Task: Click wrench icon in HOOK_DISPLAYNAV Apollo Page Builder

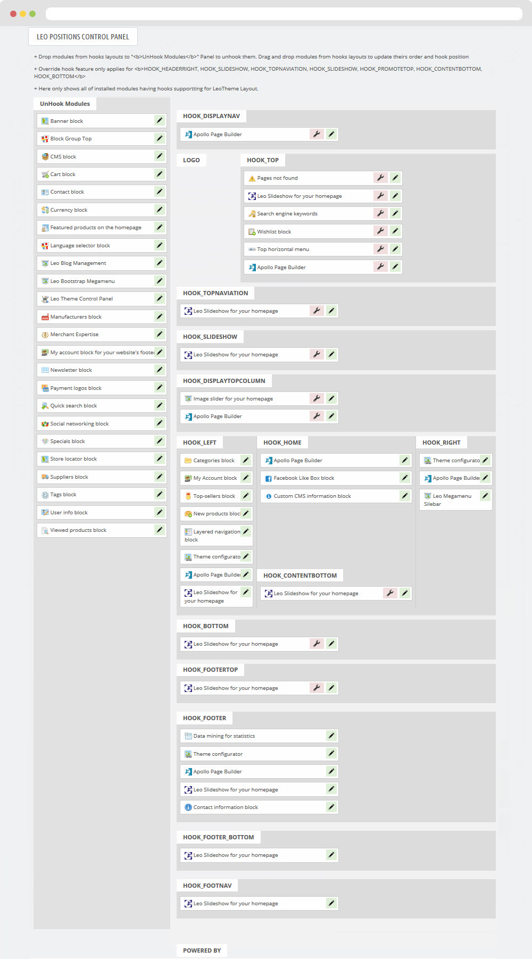Action: [x=317, y=134]
